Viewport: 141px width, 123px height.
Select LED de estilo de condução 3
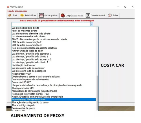click(54, 45)
